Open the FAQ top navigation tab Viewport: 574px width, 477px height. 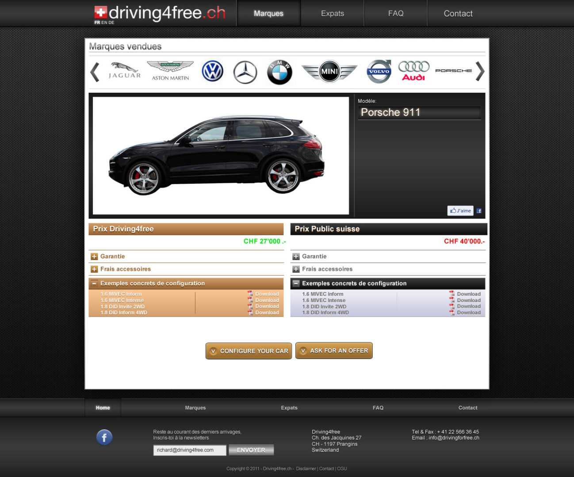tap(396, 13)
